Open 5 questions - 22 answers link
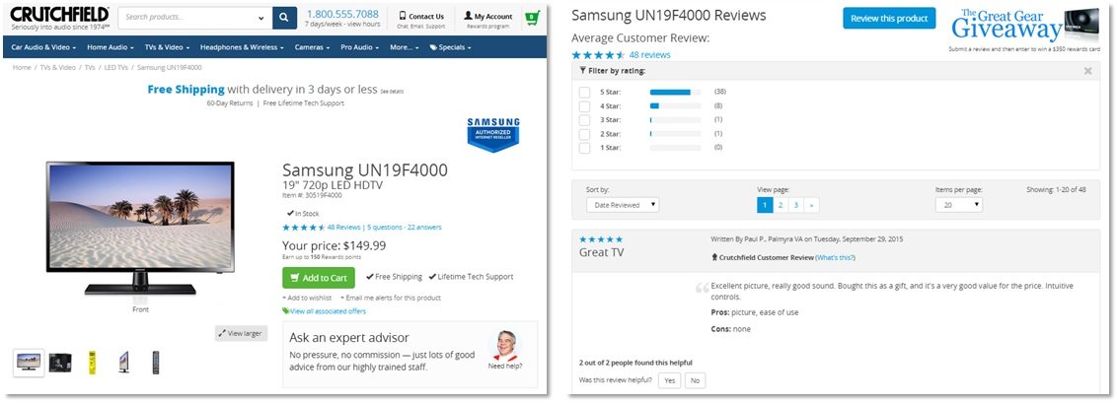Screen dimensions: 1118x403 pos(405,228)
